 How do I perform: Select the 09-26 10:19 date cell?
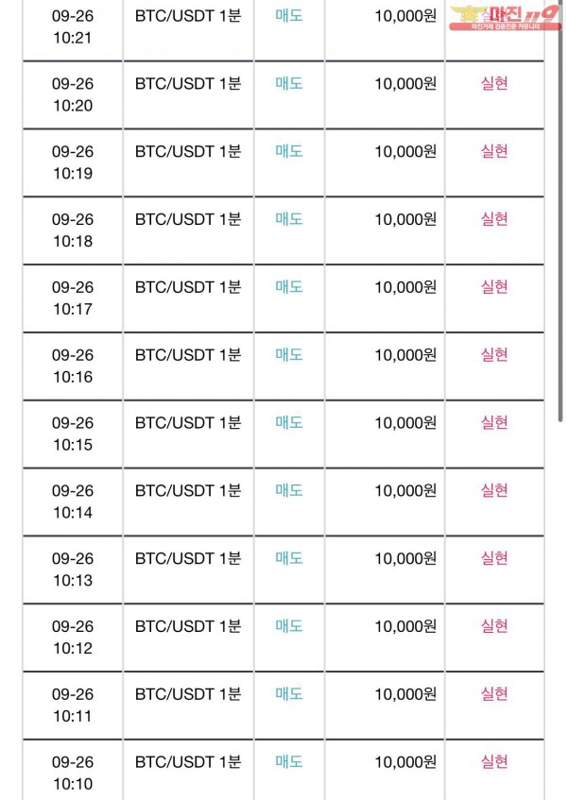73,162
